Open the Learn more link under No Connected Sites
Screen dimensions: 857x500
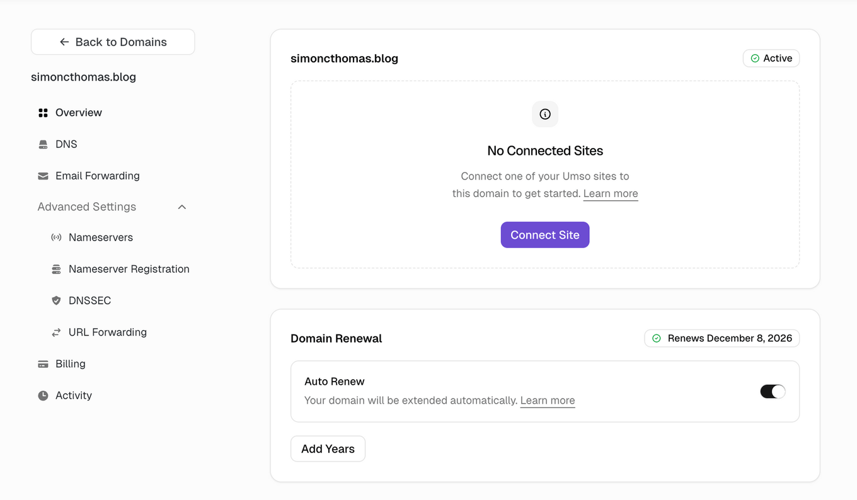click(610, 193)
